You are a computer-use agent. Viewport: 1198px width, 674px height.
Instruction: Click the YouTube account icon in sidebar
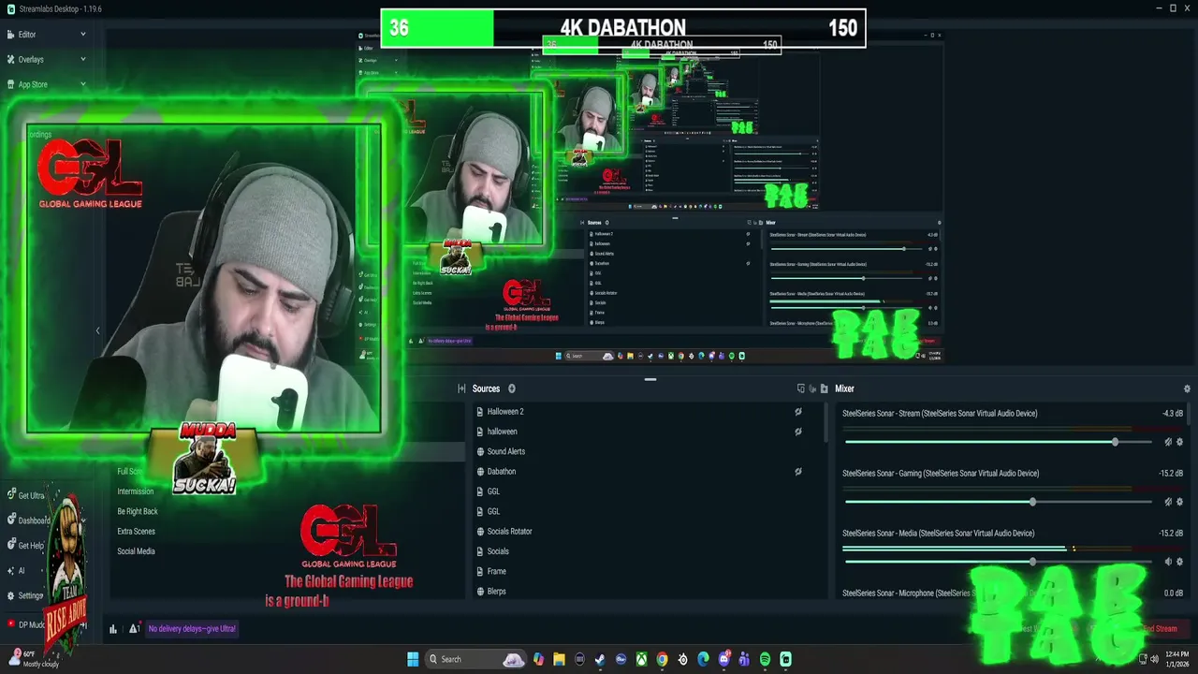point(11,624)
